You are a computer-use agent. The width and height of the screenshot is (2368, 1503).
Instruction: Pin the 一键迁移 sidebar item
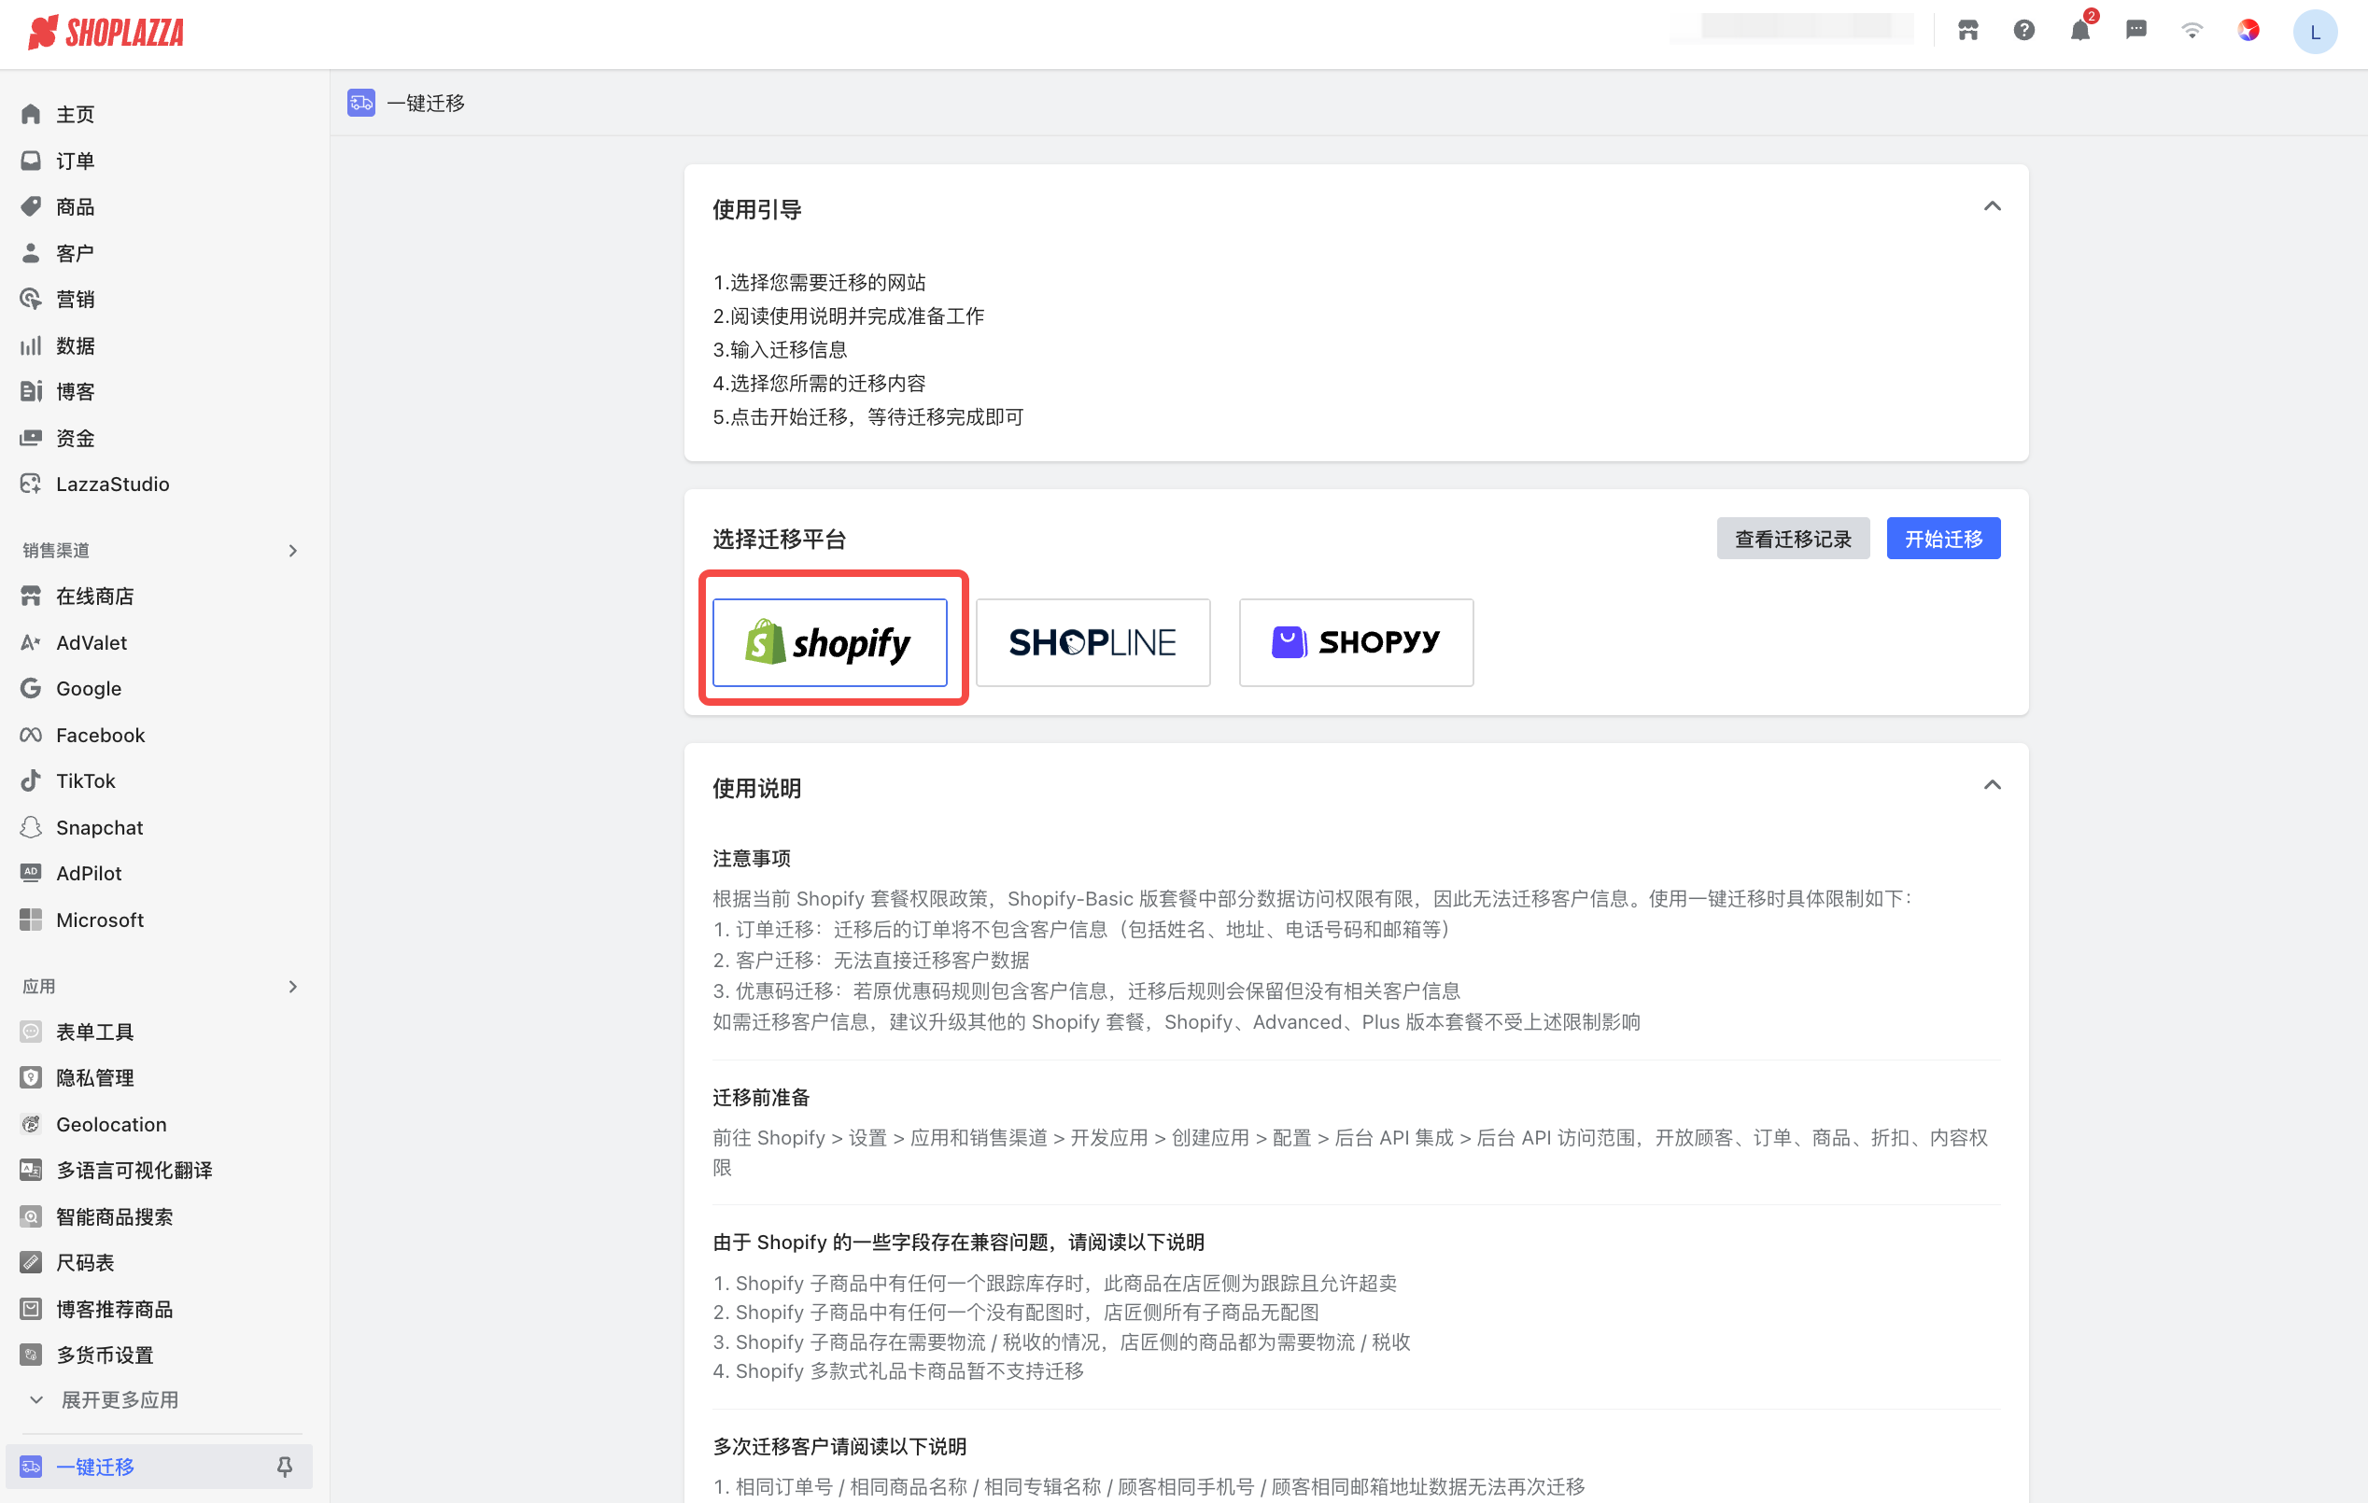(x=284, y=1467)
